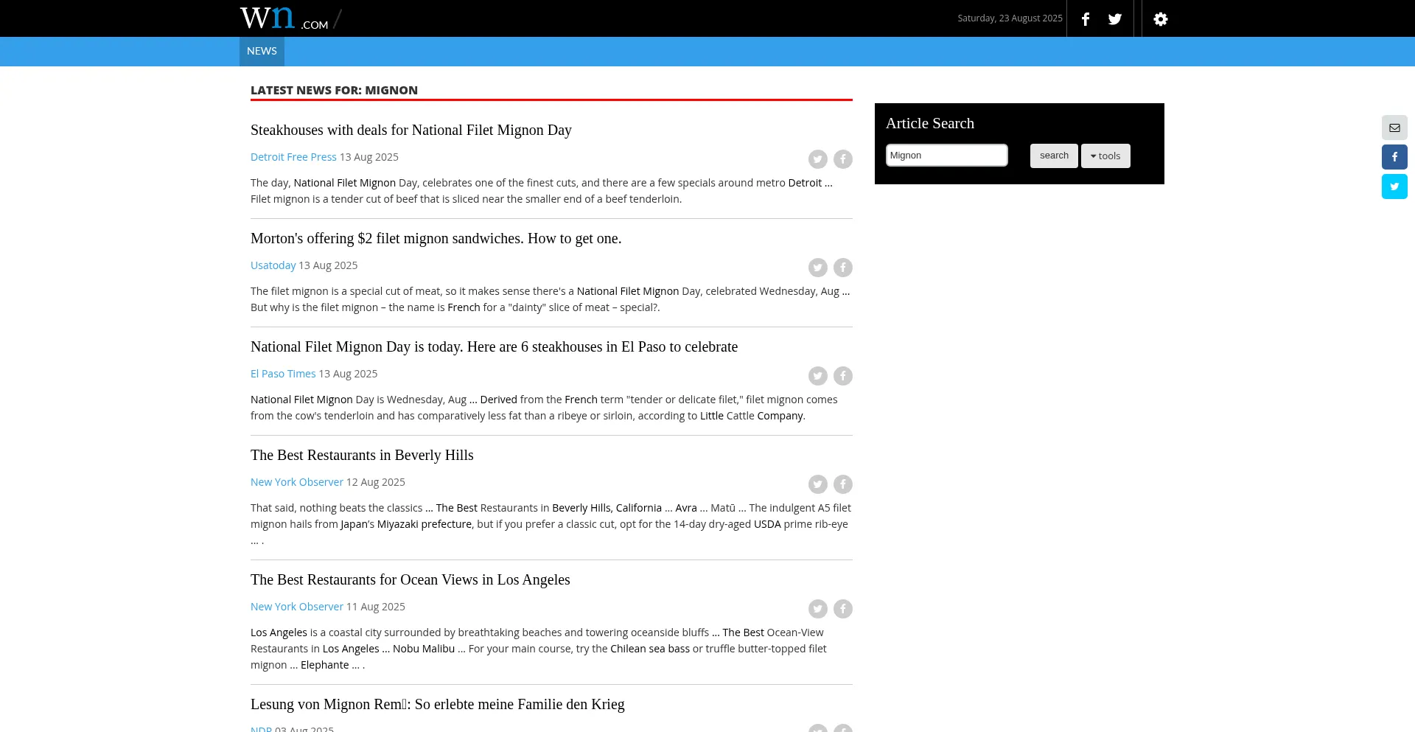This screenshot has height=732, width=1415.
Task: Click 'LATEST NEWS FOR: MIGNON' heading
Action: coord(334,90)
